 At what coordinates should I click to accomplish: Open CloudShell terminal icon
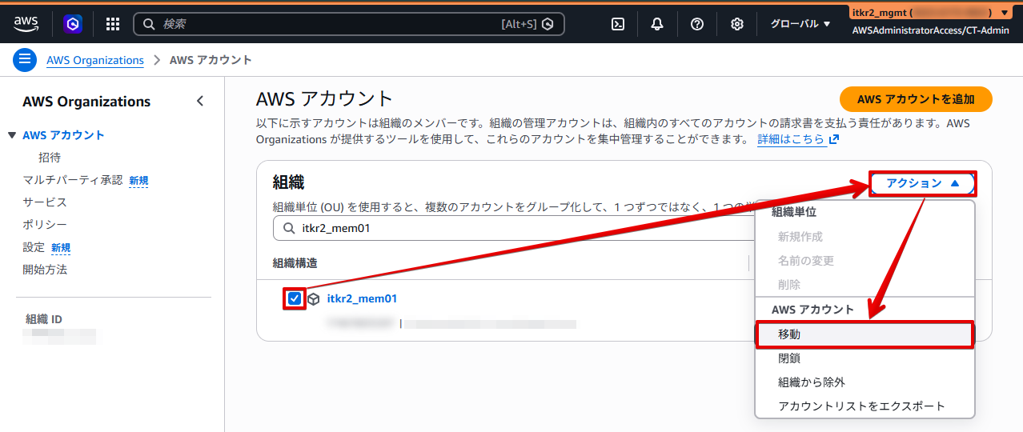click(618, 24)
